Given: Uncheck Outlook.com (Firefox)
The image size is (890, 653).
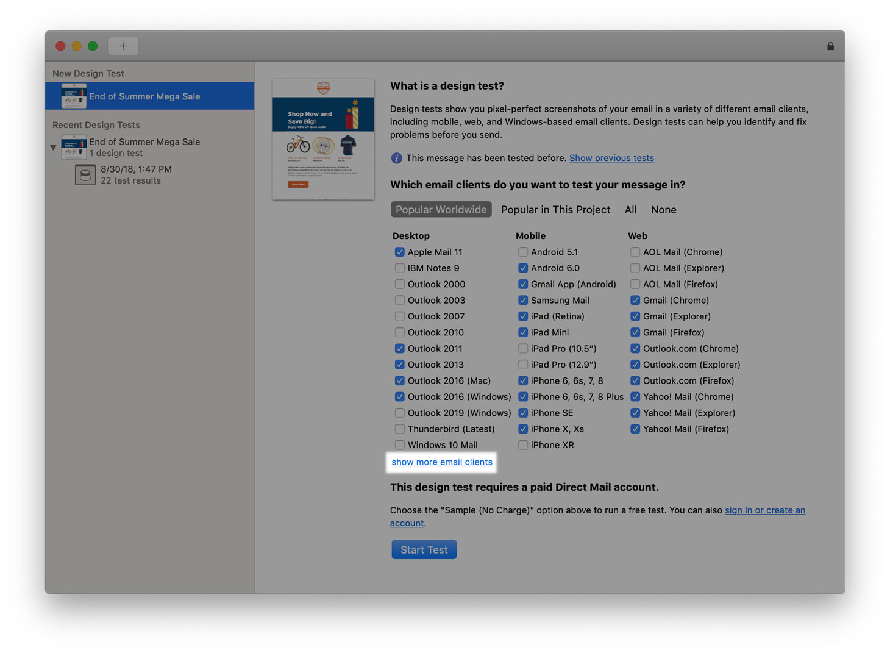Looking at the screenshot, I should (635, 380).
